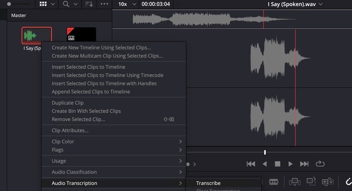Switch media pool to thumbnail grid view

[43, 4]
